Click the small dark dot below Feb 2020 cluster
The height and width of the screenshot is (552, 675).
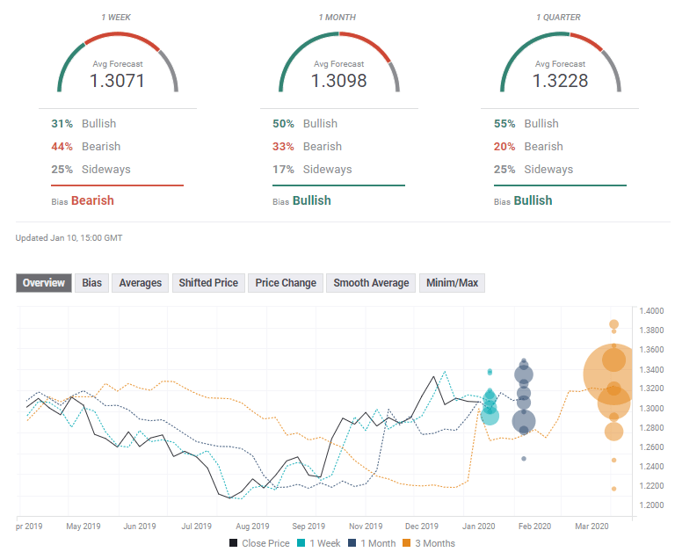click(x=524, y=459)
